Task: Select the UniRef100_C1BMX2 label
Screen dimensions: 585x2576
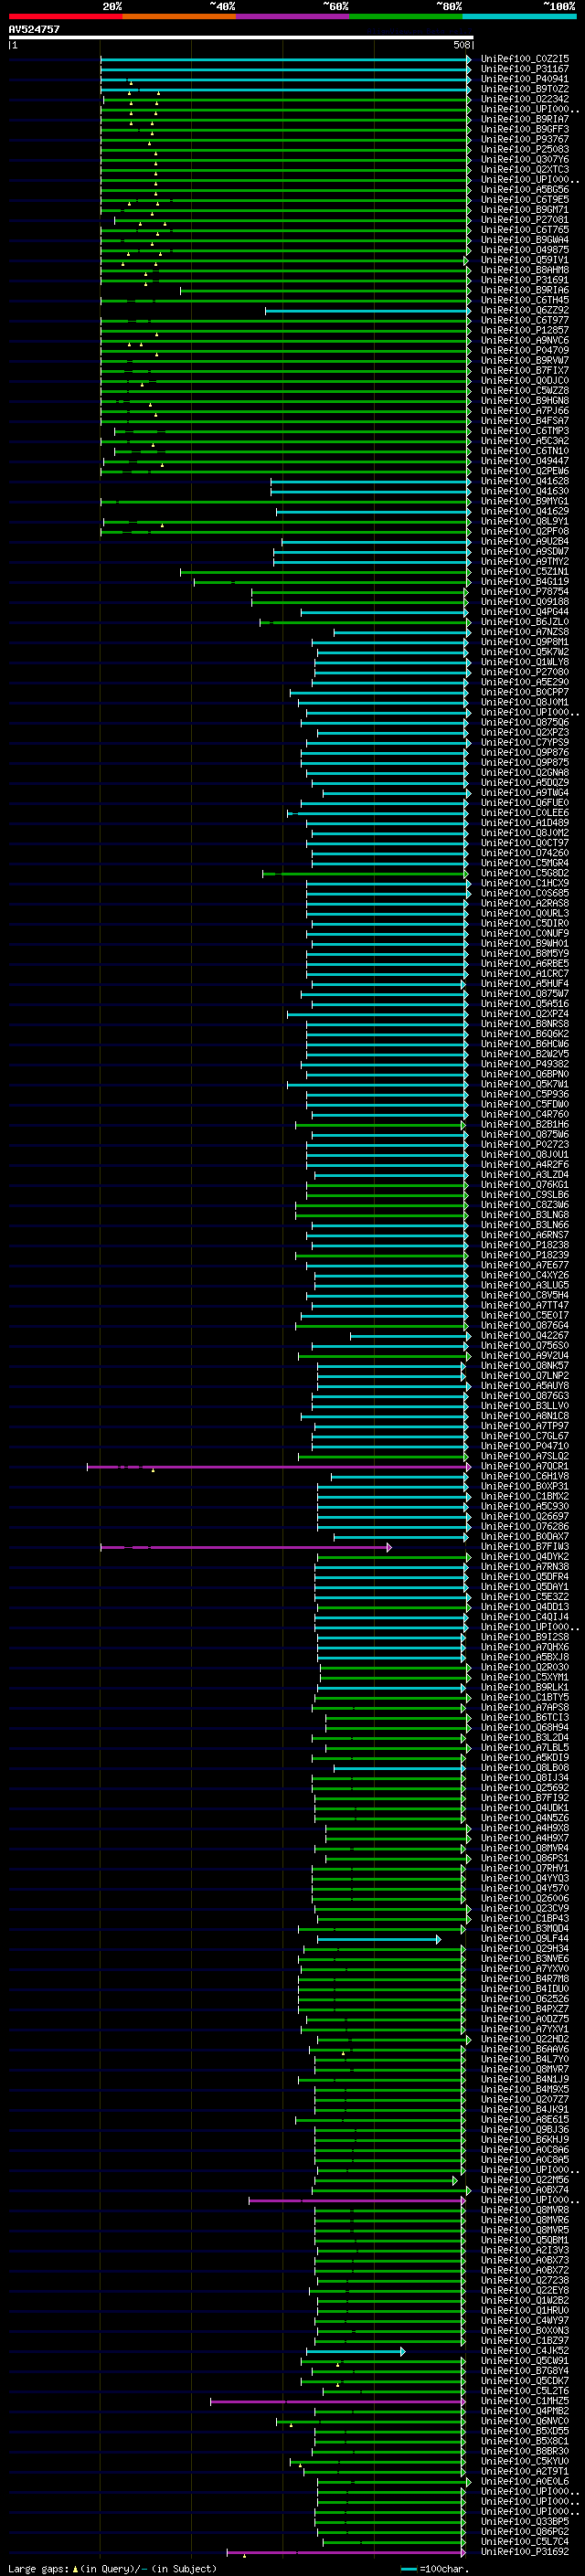Action: coord(525,1496)
